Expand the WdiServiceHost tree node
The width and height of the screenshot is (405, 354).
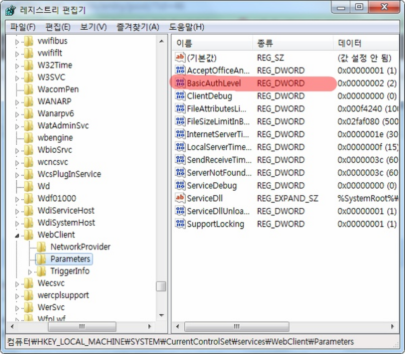click(17, 211)
